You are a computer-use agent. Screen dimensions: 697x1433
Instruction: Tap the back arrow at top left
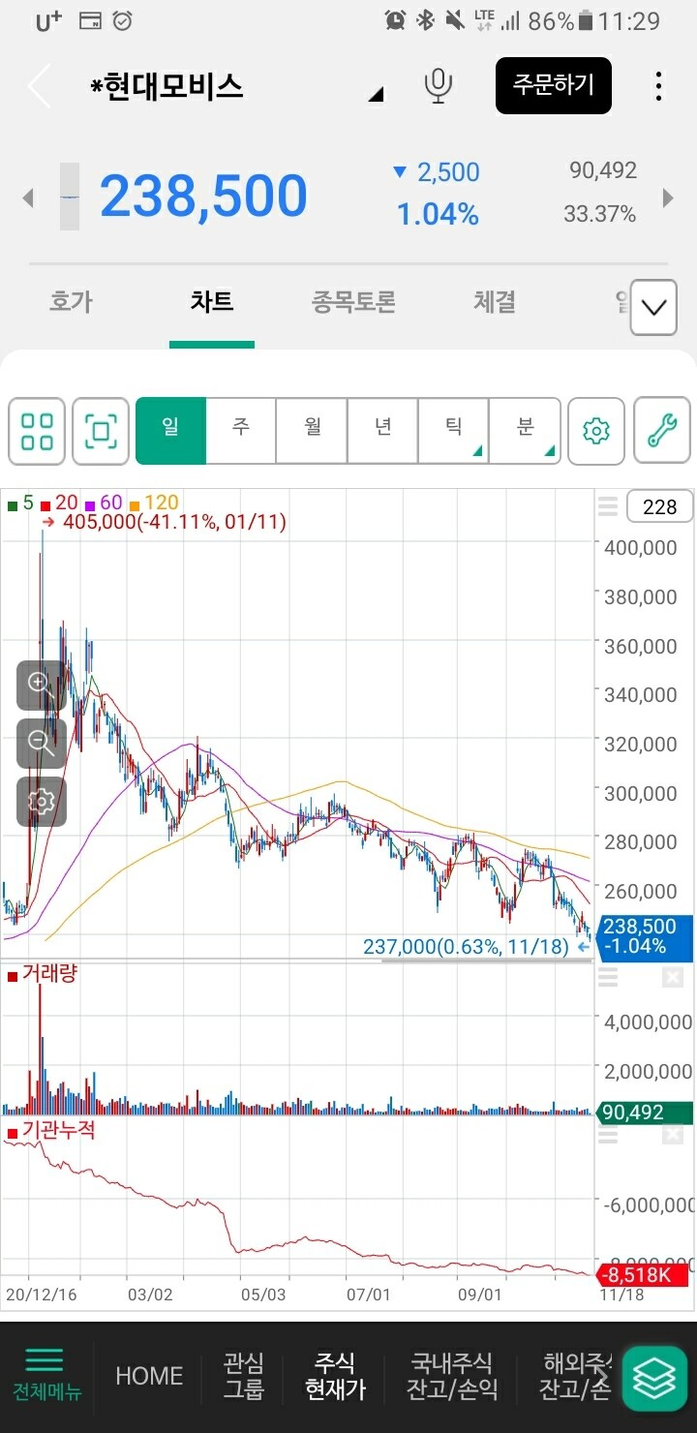(39, 87)
